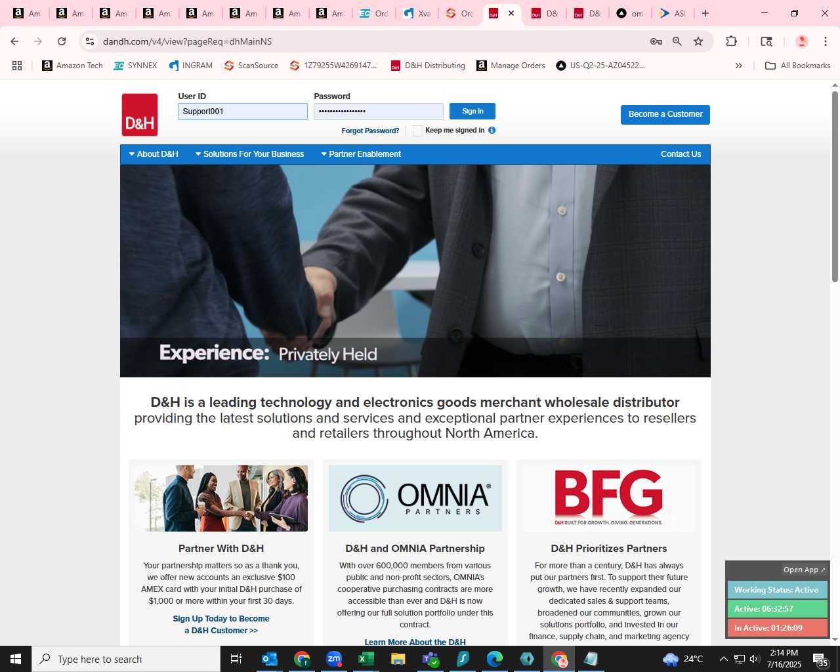
Task: Switch to the ASI browser tab
Action: [x=673, y=13]
